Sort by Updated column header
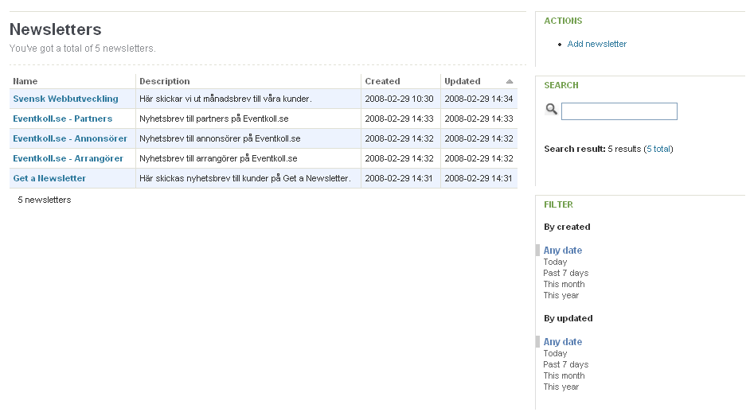 tap(462, 81)
